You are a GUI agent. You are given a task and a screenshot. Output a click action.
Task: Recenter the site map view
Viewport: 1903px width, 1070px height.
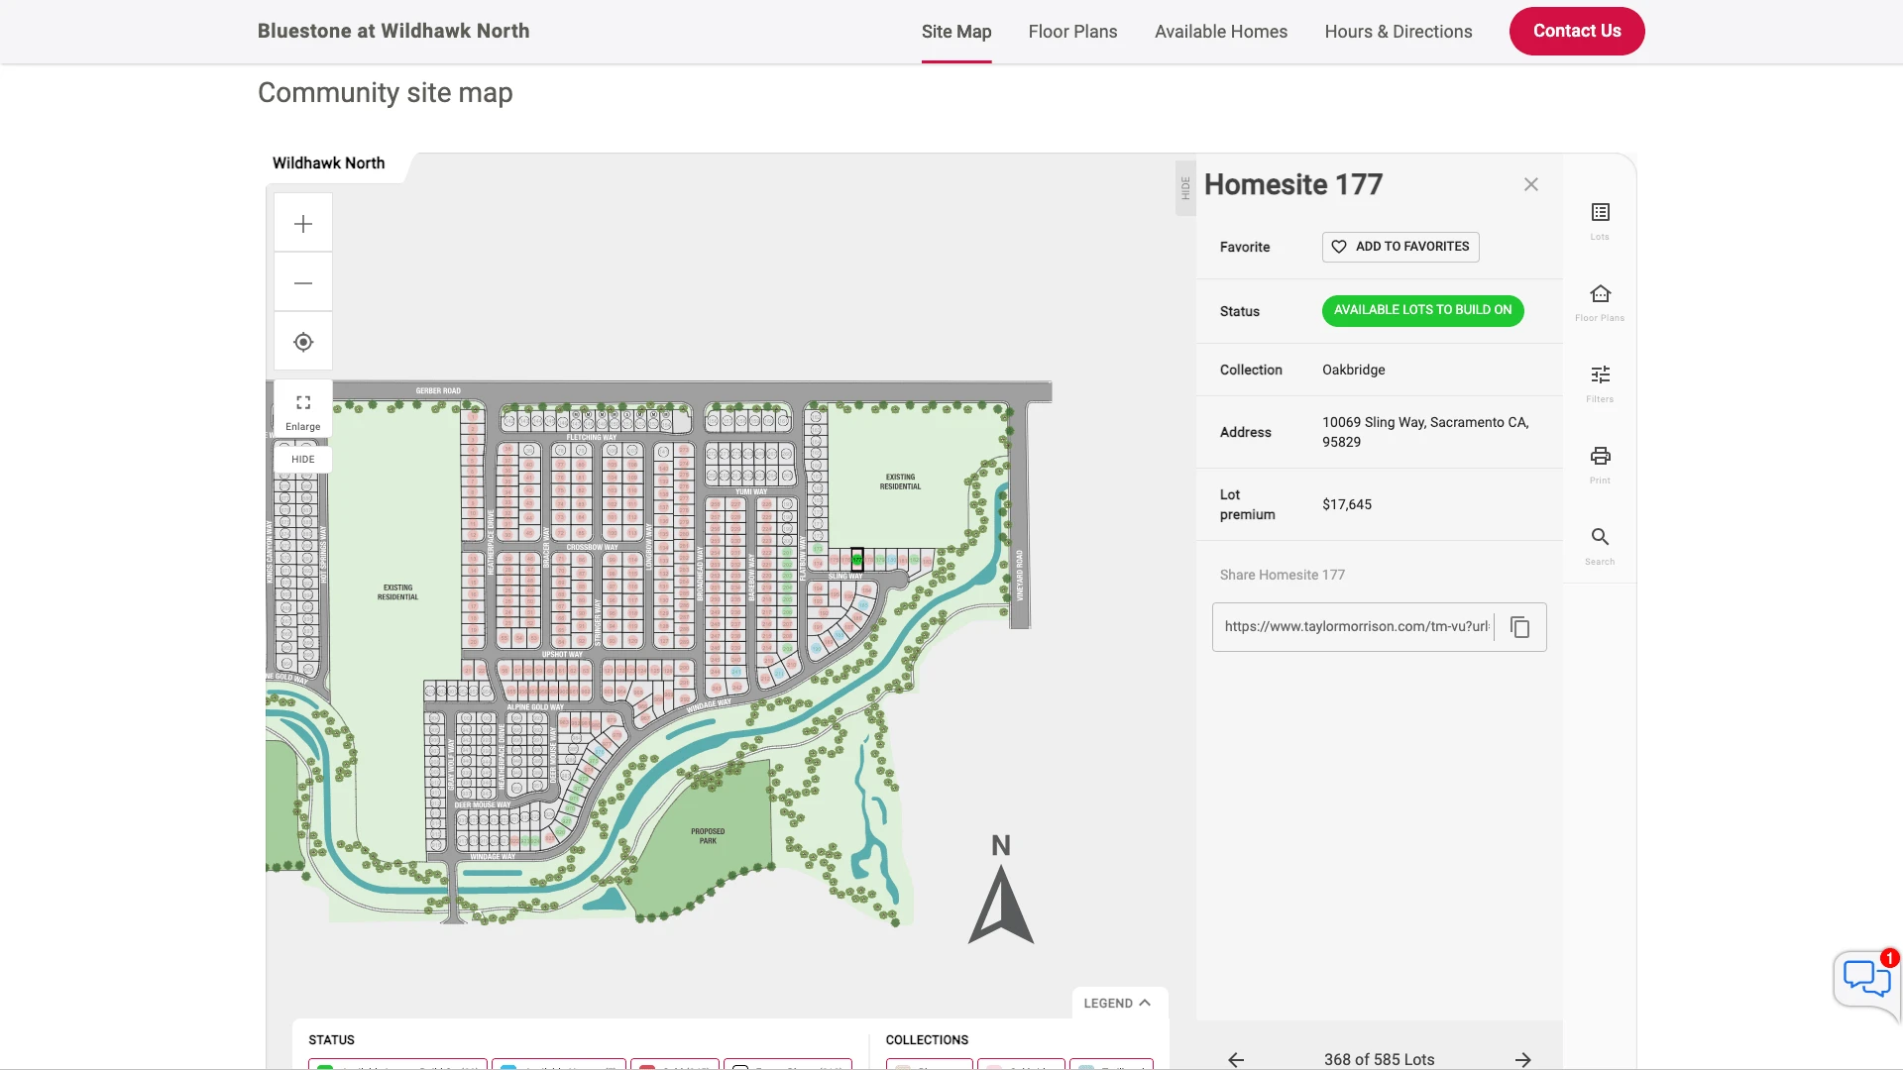click(x=303, y=342)
